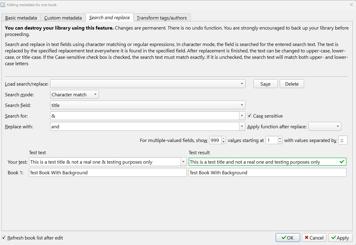356x245 pixels.
Task: Open the Load search/replace dropdown
Action: pos(242,84)
